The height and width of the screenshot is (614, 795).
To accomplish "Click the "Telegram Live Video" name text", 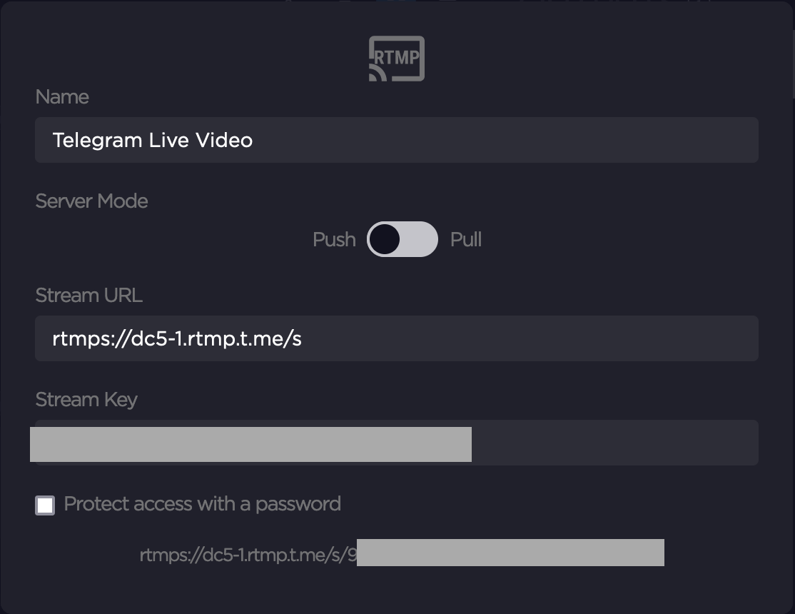I will click(x=153, y=140).
